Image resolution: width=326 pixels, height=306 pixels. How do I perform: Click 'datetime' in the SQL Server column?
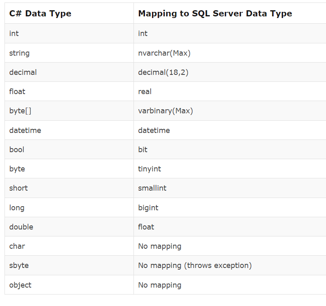pyautogui.click(x=230, y=130)
